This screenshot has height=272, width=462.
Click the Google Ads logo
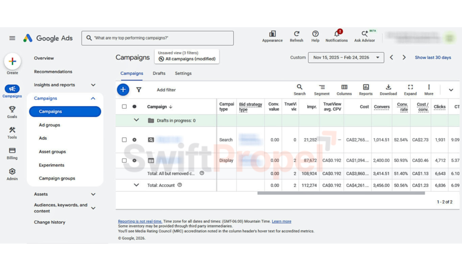point(48,38)
